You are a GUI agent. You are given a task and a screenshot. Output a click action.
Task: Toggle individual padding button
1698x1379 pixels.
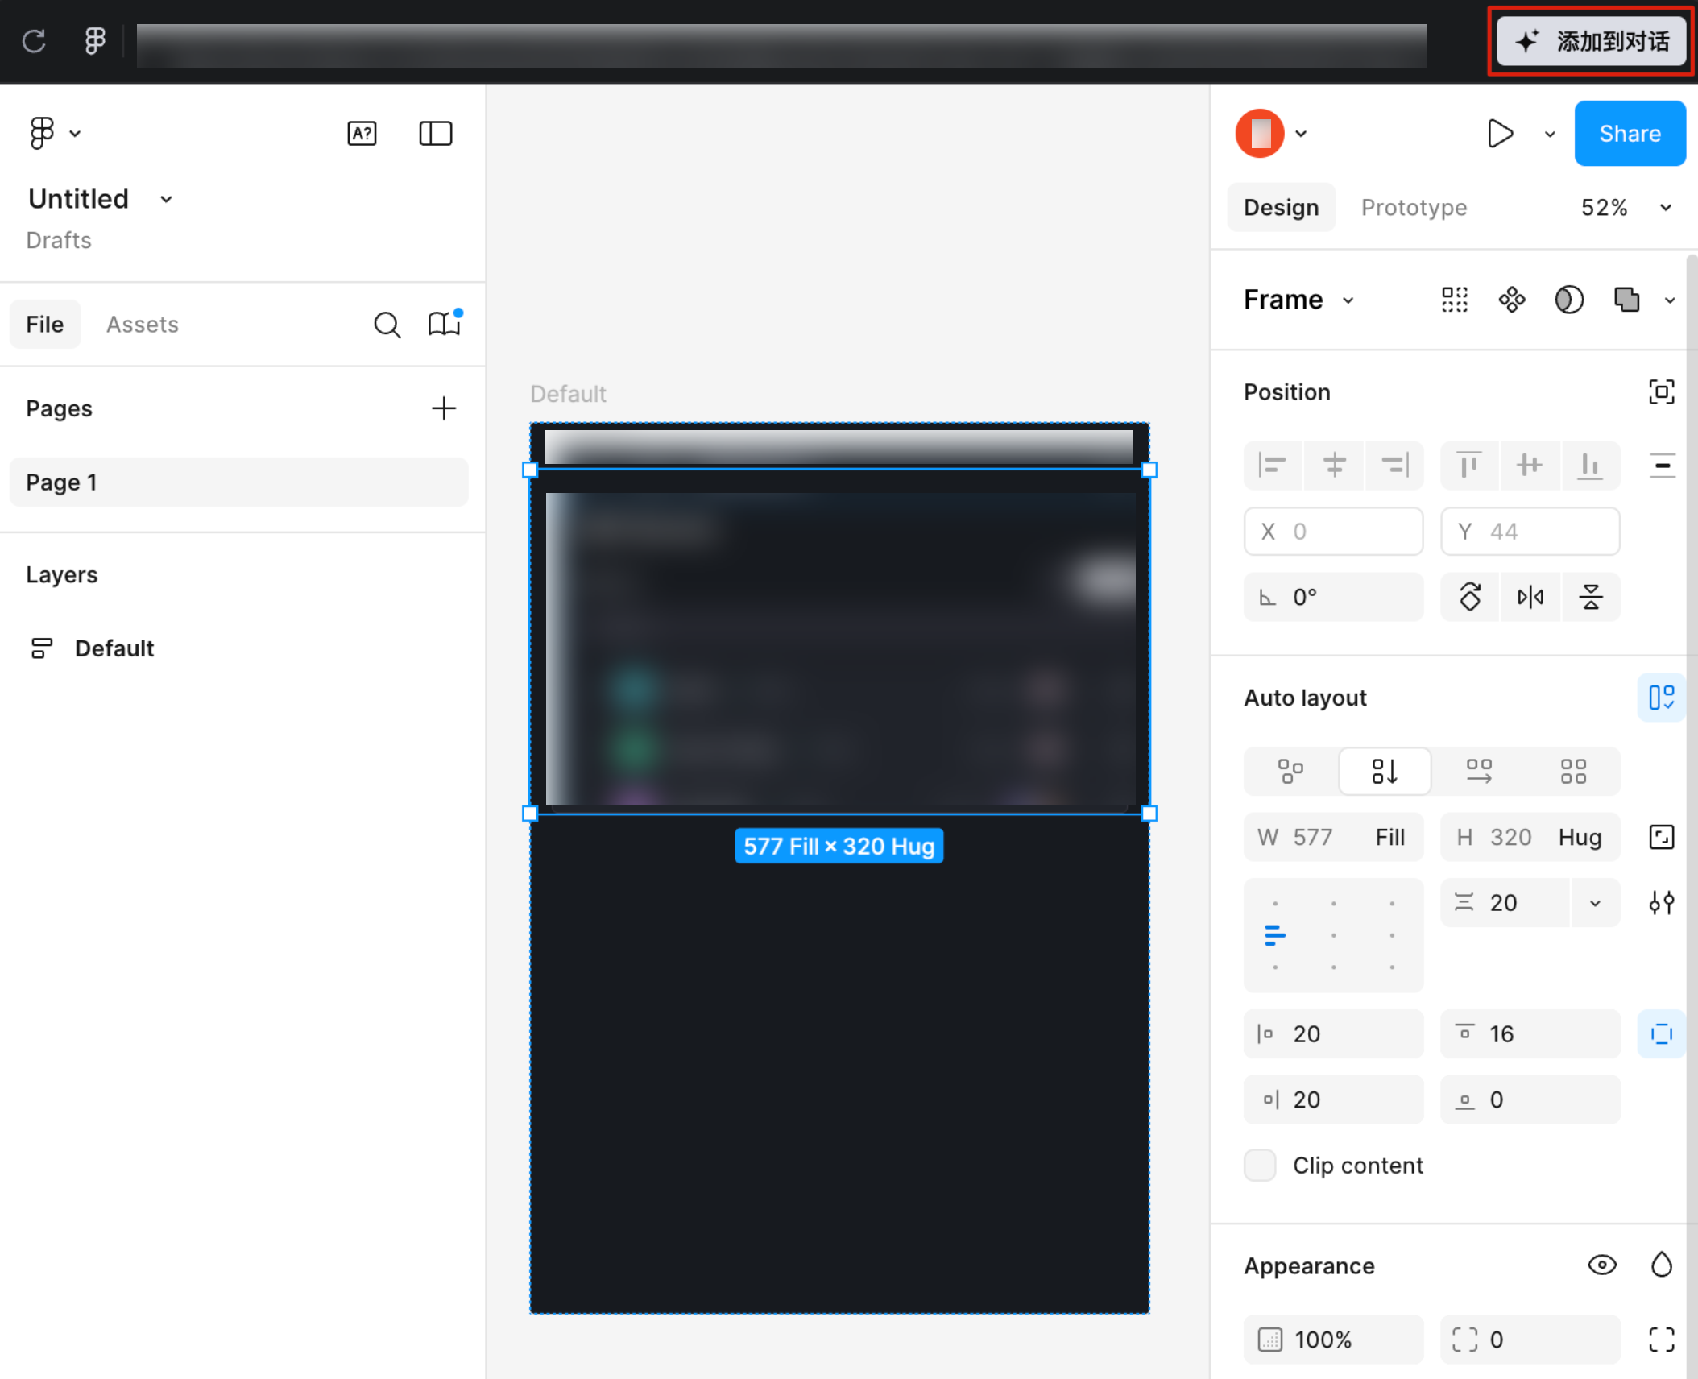tap(1661, 1034)
